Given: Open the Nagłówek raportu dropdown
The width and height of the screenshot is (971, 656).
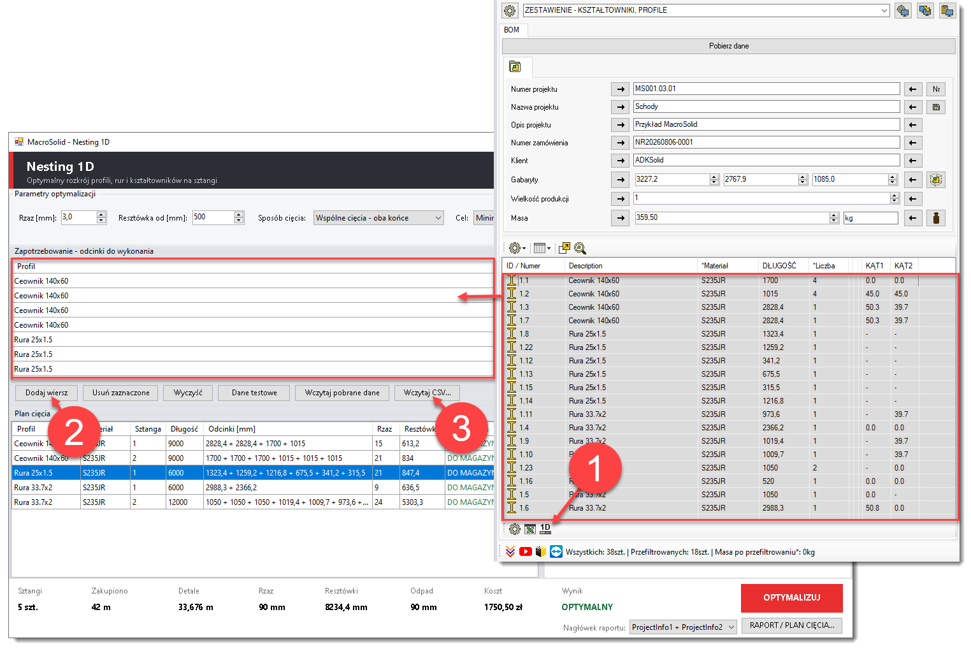Looking at the screenshot, I should (x=683, y=627).
